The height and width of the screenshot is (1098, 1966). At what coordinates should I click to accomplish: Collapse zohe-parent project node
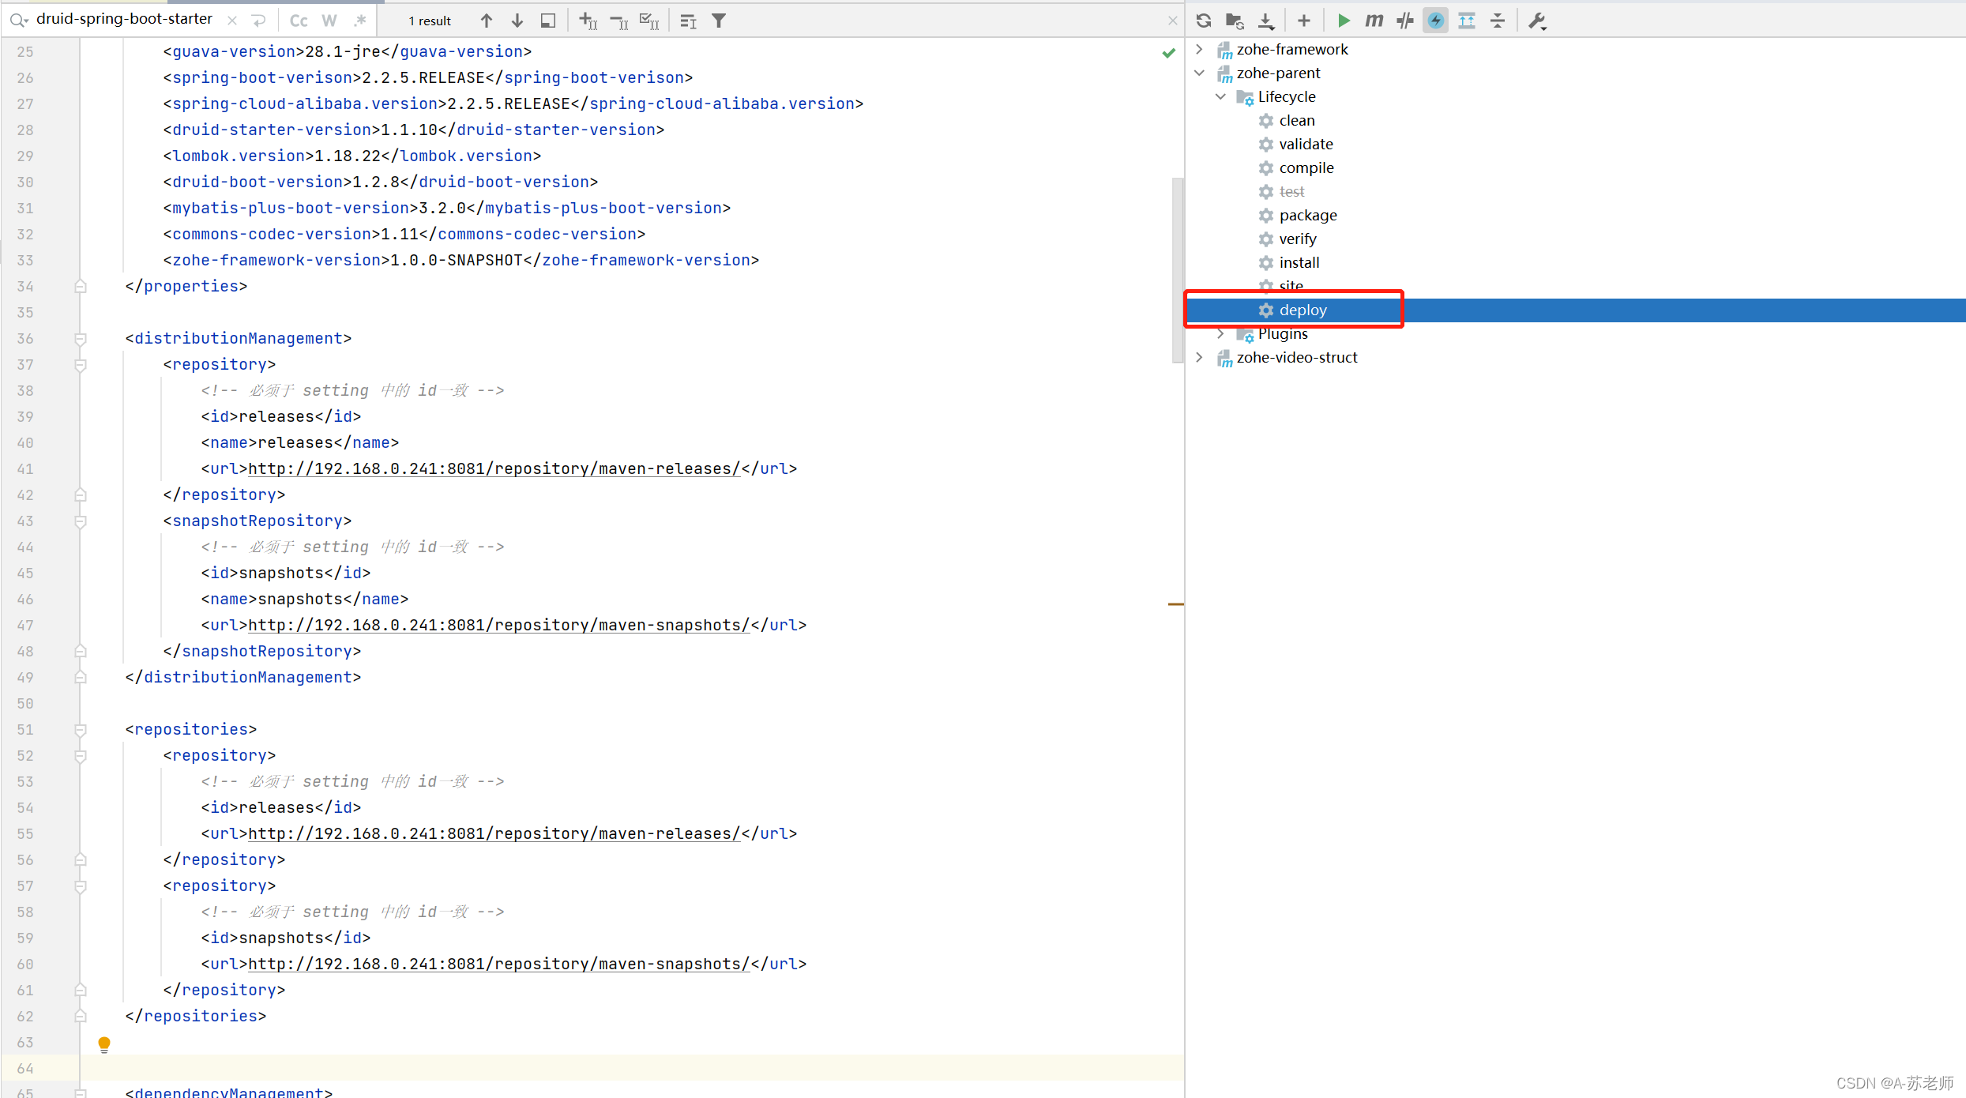point(1200,73)
